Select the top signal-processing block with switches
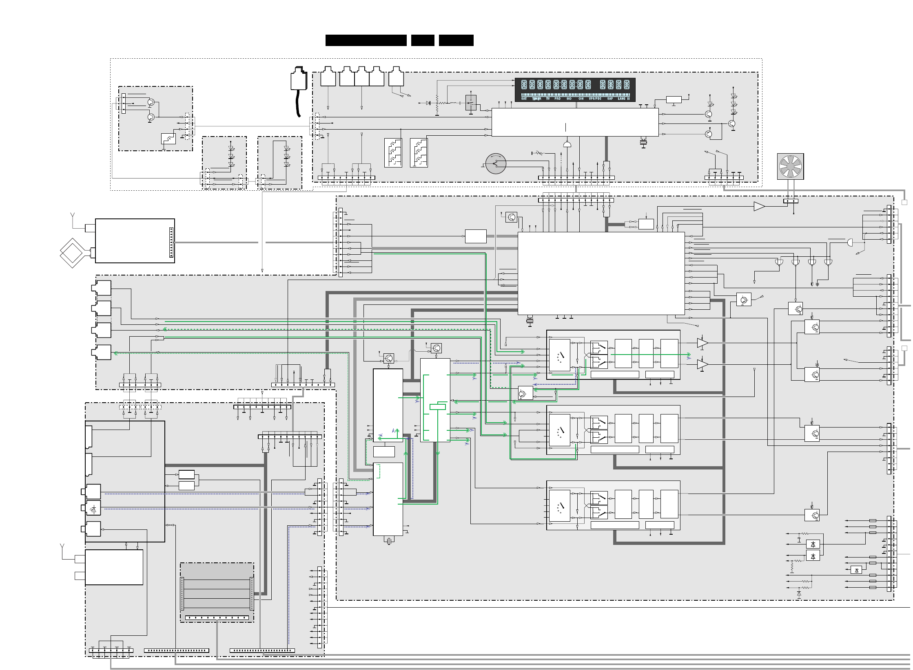913x670 pixels. 613,355
